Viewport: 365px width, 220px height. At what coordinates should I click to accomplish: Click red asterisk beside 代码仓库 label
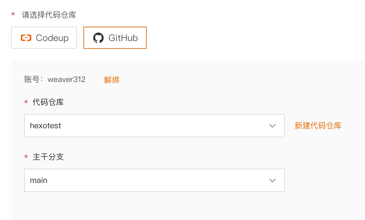(x=26, y=103)
